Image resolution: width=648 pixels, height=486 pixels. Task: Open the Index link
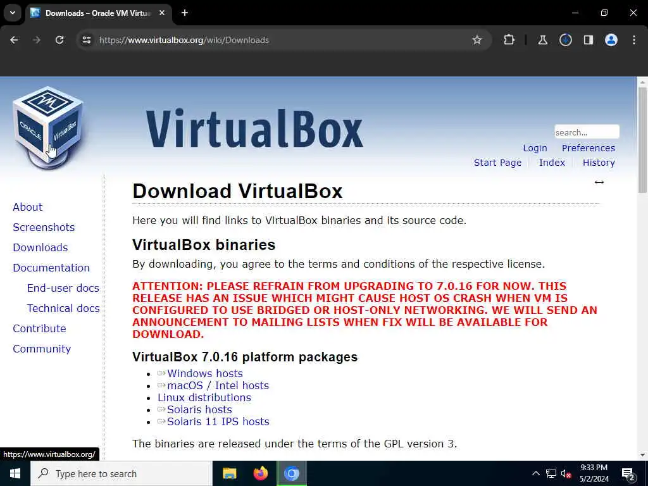552,163
